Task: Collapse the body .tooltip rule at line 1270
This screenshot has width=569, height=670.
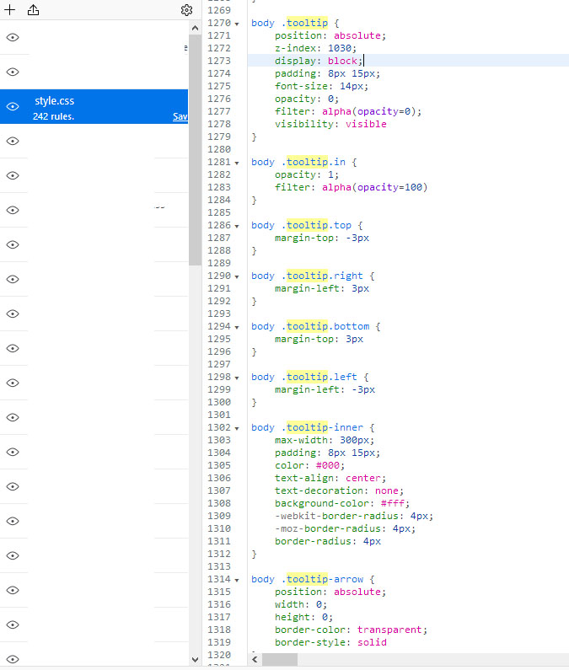Action: [237, 24]
